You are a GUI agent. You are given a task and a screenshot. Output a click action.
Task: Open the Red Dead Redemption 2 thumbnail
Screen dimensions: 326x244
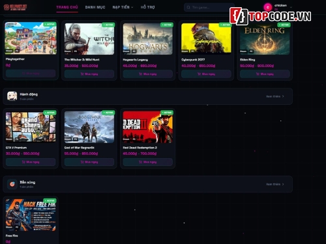click(x=148, y=127)
